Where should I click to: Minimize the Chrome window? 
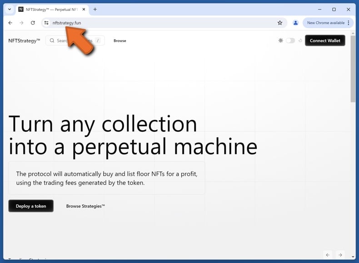point(319,10)
